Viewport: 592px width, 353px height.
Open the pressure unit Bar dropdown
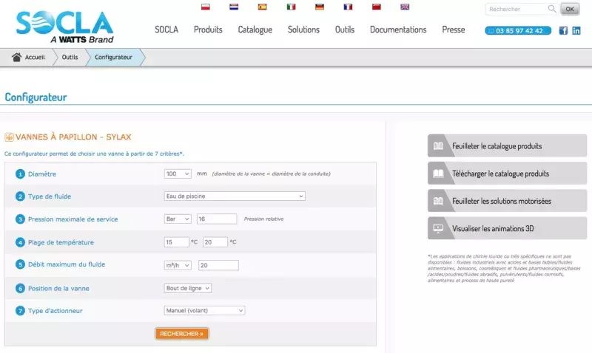178,219
